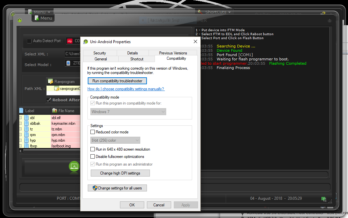
Task: Toggle Run this program in compatibility mode checkbox
Action: click(92, 103)
